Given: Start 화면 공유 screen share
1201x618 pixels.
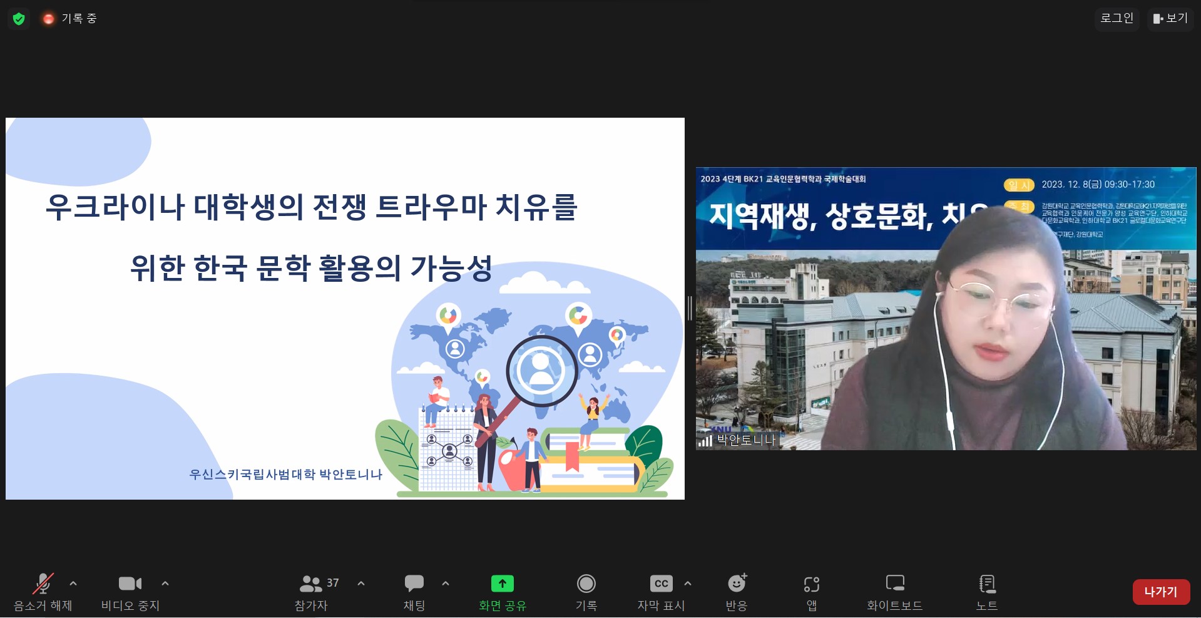Looking at the screenshot, I should point(503,592).
